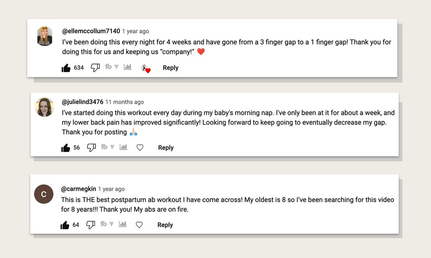431x258 pixels.
Task: Reply to the @julielind3476 comment
Action: pos(166,147)
